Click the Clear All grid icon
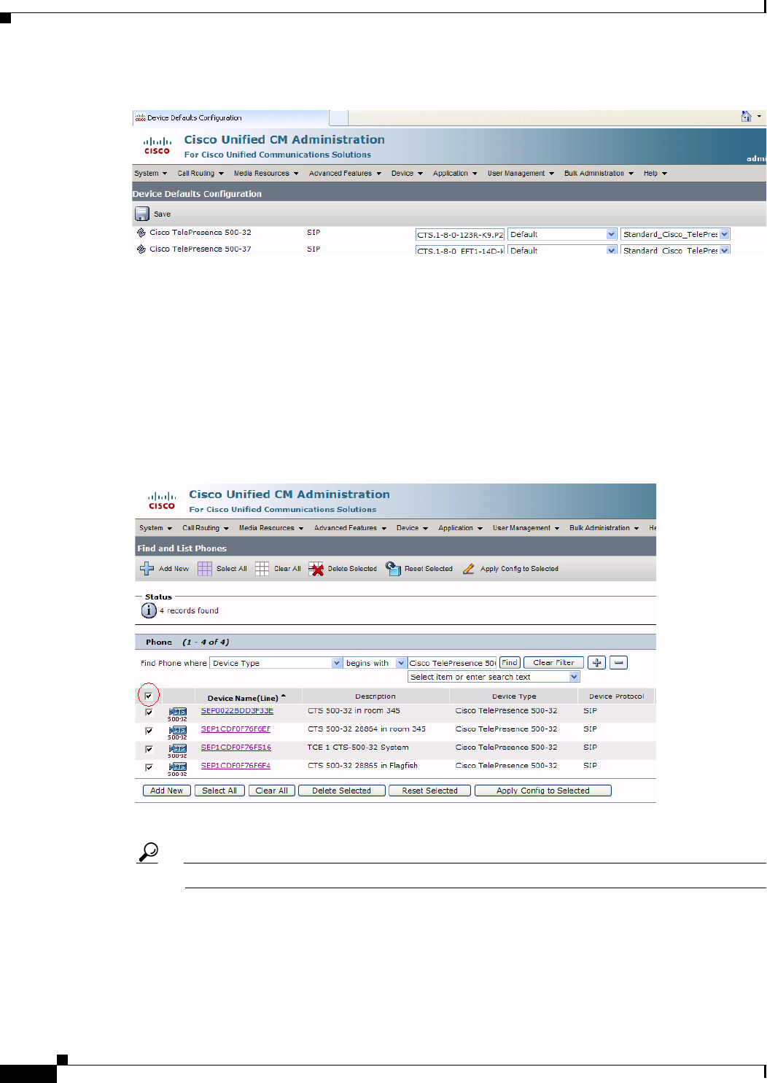 coord(262,568)
